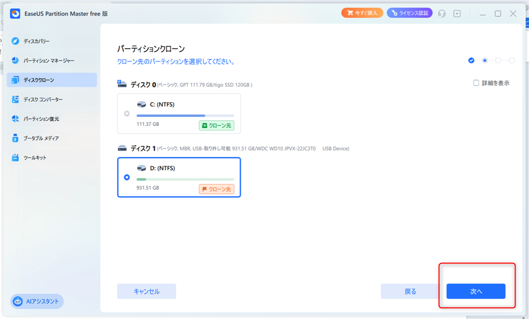Select the D: (NTFS) partition radio button
This screenshot has width=529, height=319.
click(x=127, y=177)
